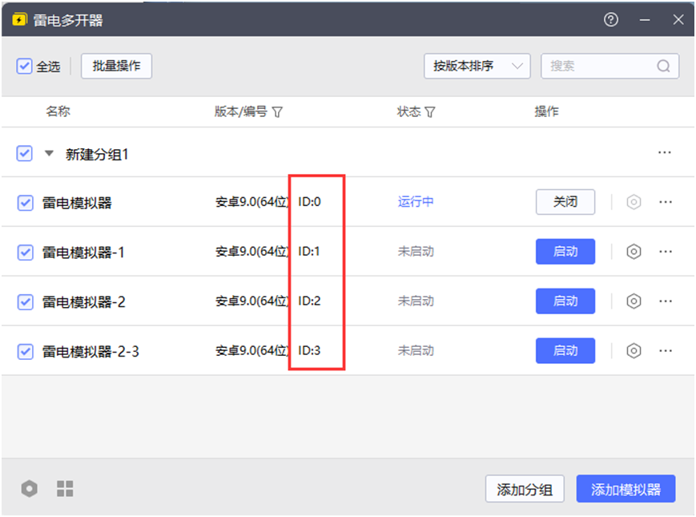Toggle the 全选 select-all checkbox

tap(24, 66)
